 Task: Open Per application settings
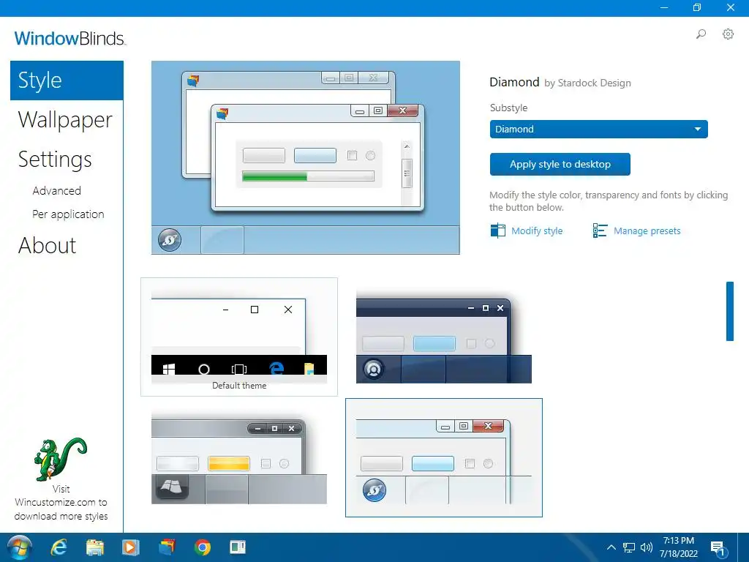68,214
